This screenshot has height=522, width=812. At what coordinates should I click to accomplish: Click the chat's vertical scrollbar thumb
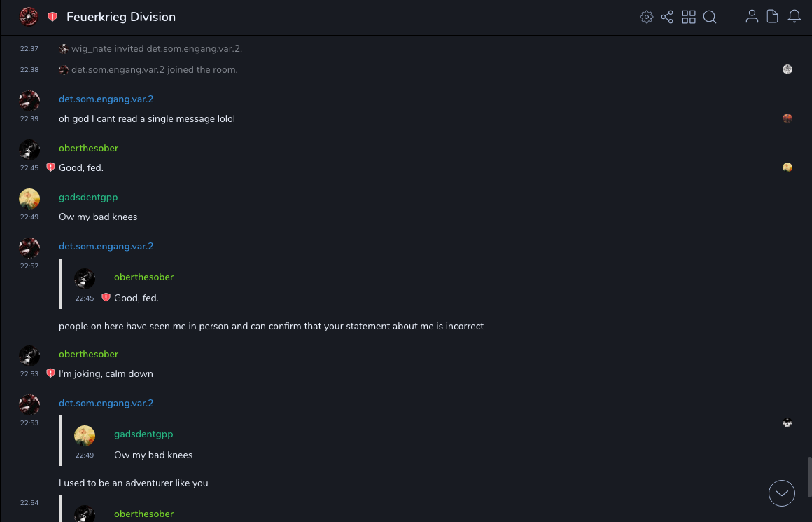[x=809, y=476]
